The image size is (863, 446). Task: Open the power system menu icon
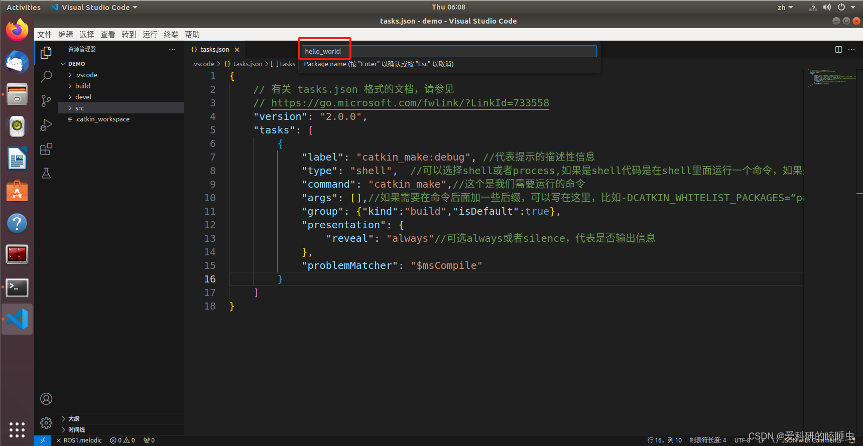pos(841,7)
